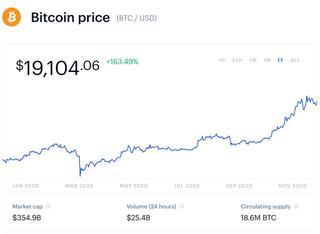Select the 1Y range tab

[280, 60]
